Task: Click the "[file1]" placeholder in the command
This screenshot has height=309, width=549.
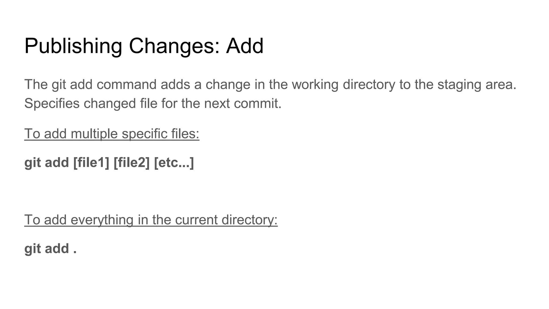Action: [x=91, y=163]
